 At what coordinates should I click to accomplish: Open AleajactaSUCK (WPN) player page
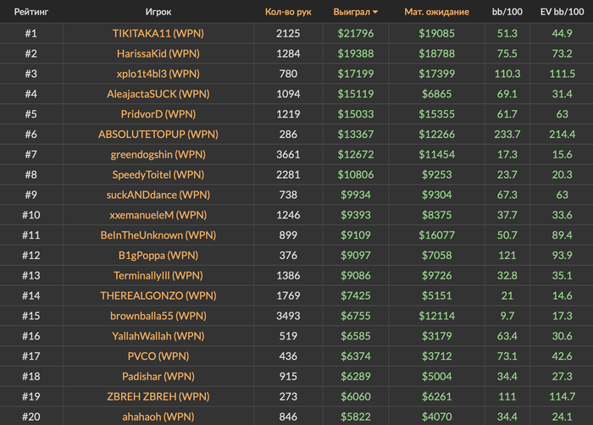click(158, 94)
